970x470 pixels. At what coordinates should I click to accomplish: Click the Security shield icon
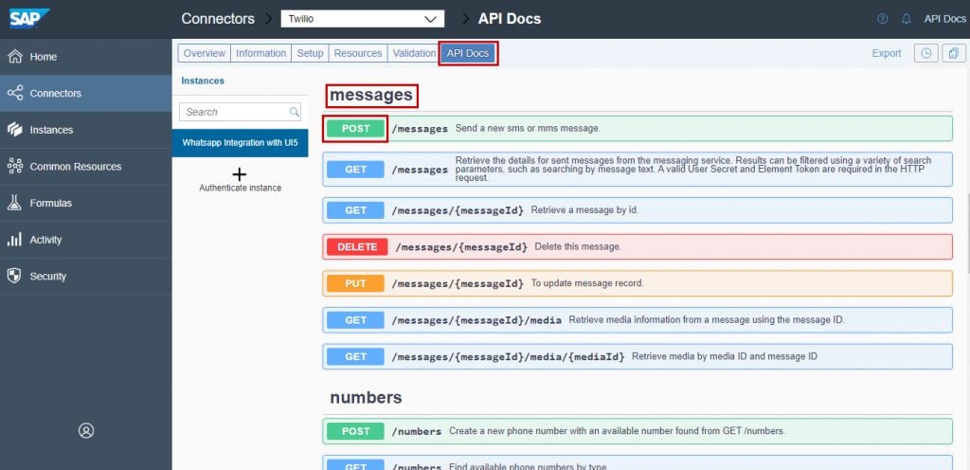pos(15,277)
